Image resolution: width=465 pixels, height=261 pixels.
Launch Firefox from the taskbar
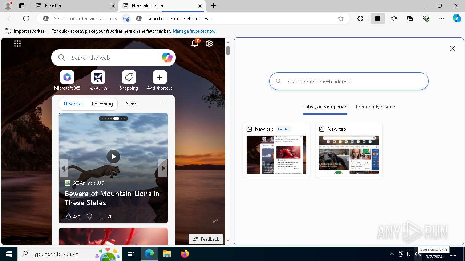click(185, 254)
